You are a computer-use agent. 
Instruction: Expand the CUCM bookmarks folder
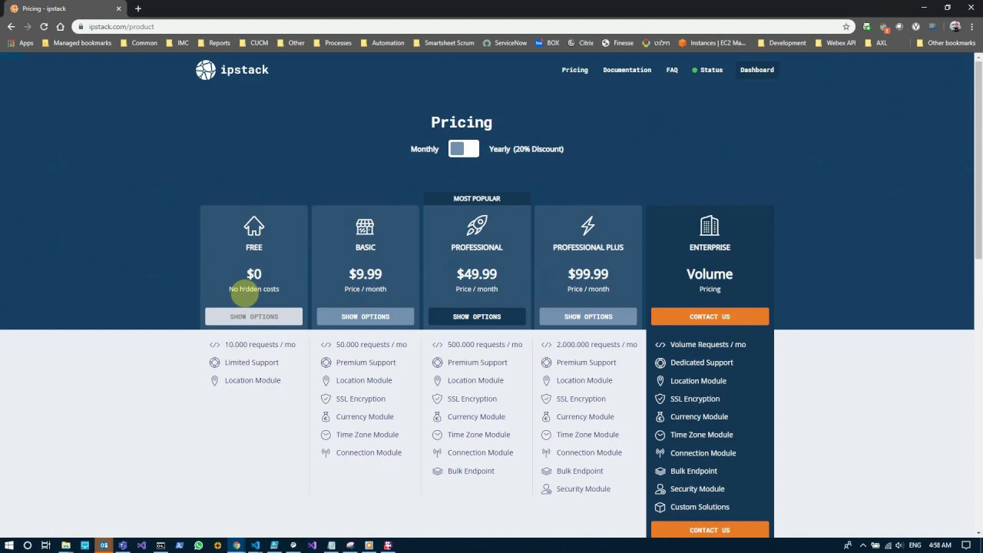[x=253, y=43]
